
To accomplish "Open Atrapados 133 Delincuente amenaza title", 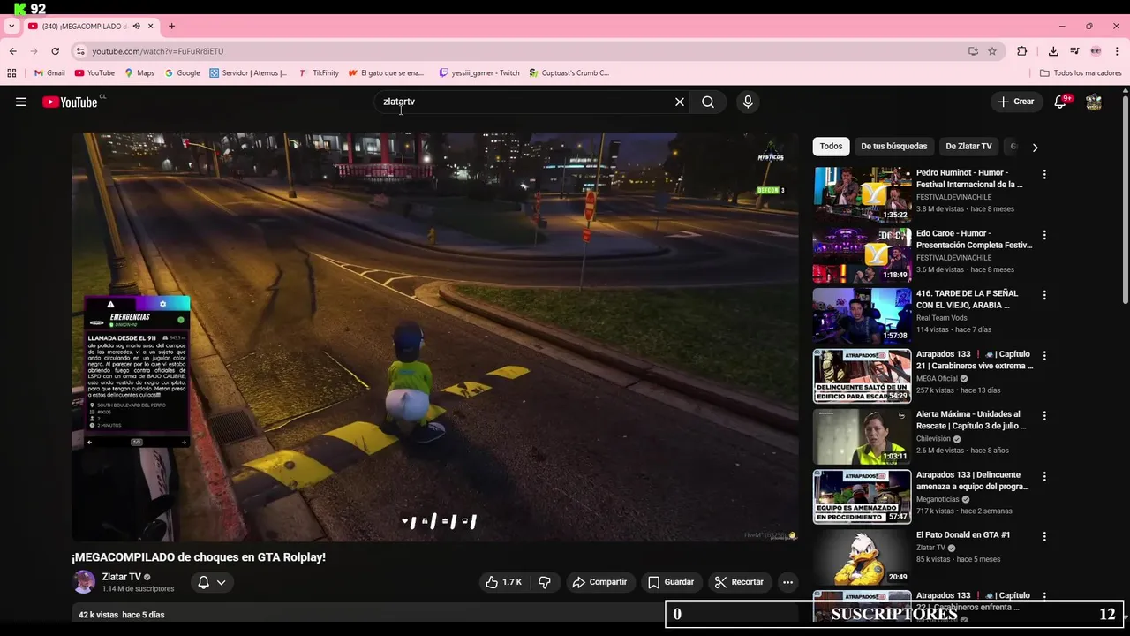I will coord(972,481).
